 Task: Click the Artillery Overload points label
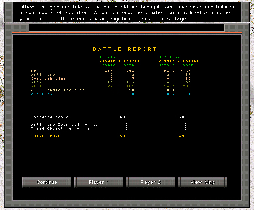click(x=66, y=125)
